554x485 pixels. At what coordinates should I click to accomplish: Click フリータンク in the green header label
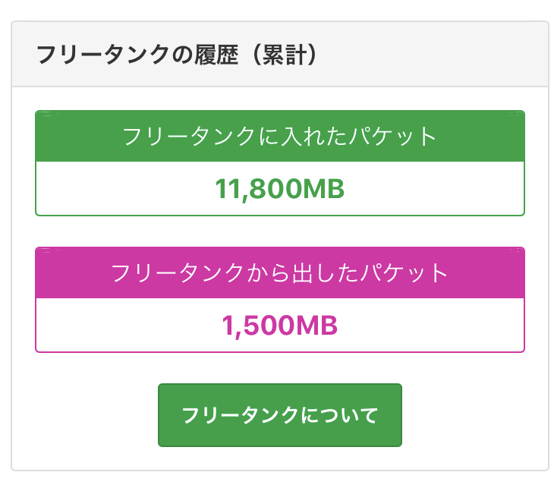point(188,137)
